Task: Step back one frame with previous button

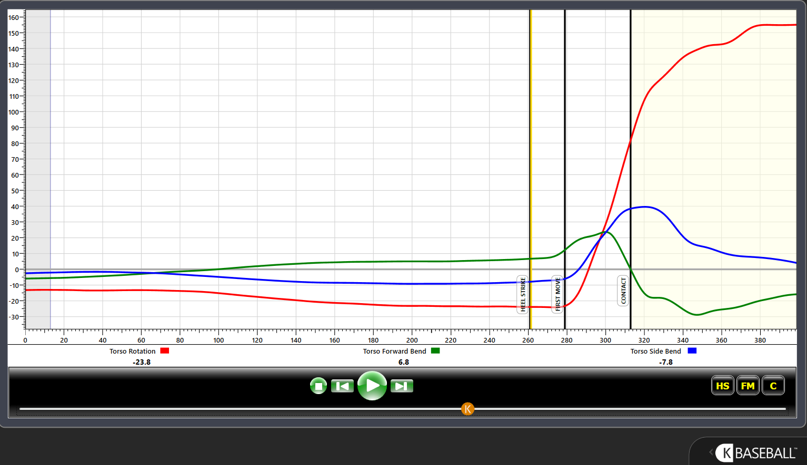Action: [342, 386]
